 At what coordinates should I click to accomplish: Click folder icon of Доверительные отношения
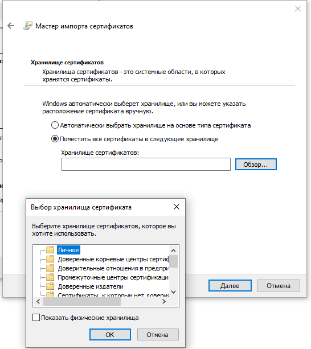point(50,268)
